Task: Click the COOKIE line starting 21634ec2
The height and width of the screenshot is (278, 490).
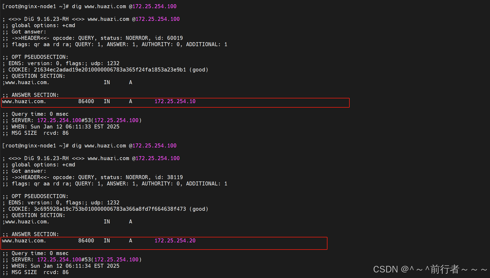Action: 105,70
